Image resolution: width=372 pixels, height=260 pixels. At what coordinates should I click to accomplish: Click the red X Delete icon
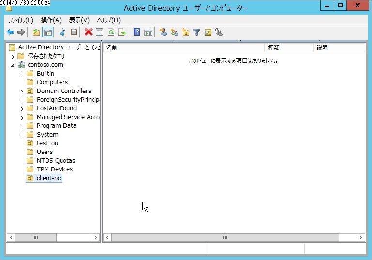pos(89,32)
